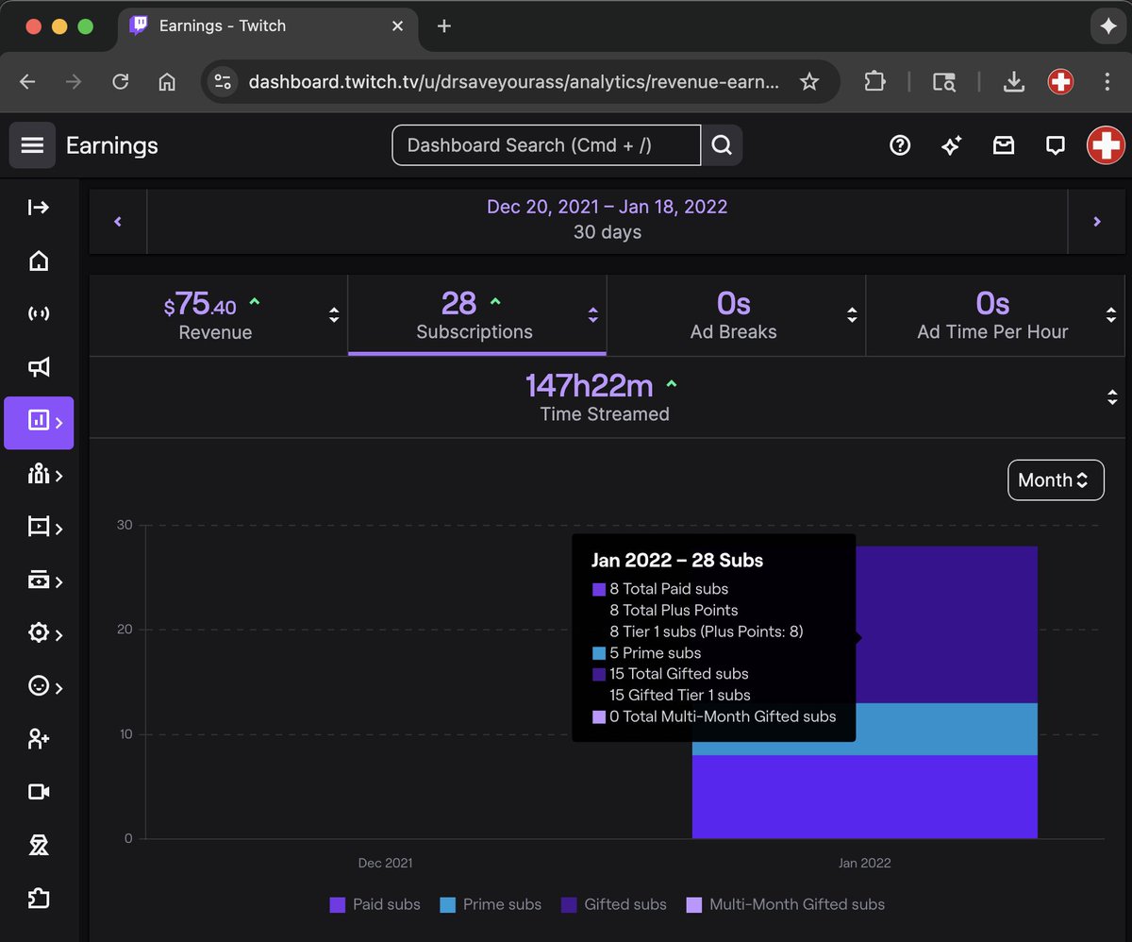
Task: Open the browser downloads icon
Action: tap(1014, 82)
